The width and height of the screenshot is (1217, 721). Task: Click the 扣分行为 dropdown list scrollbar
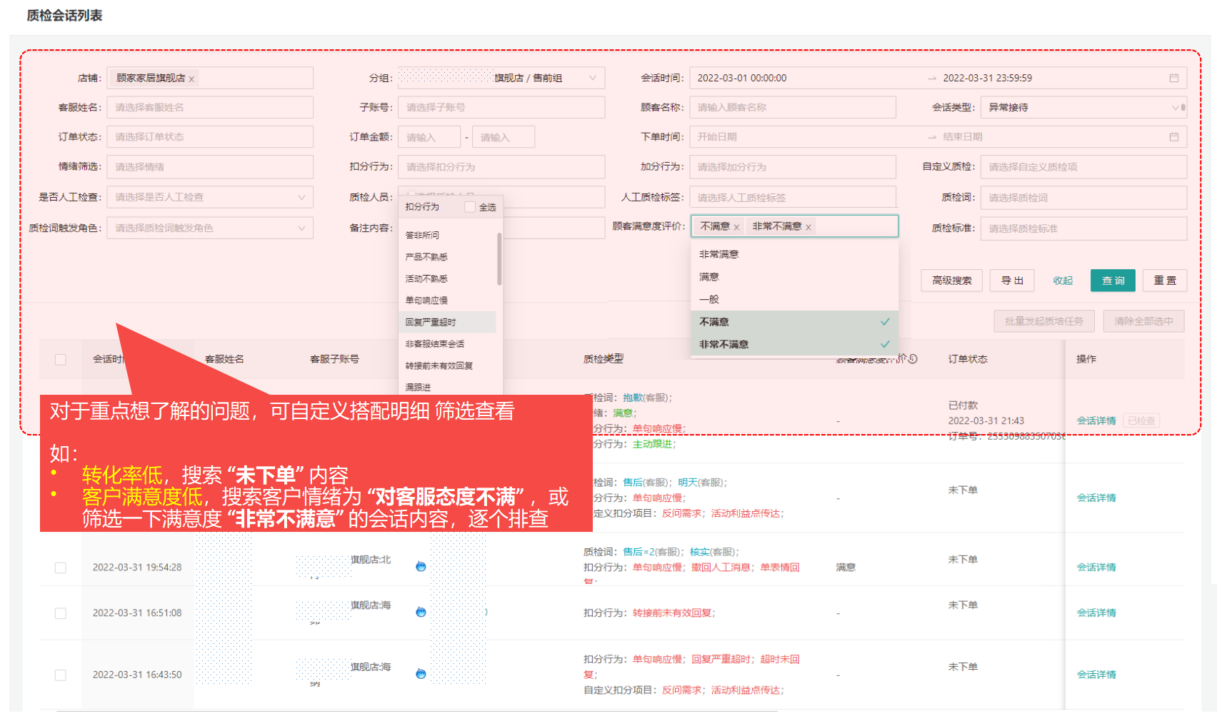click(499, 259)
